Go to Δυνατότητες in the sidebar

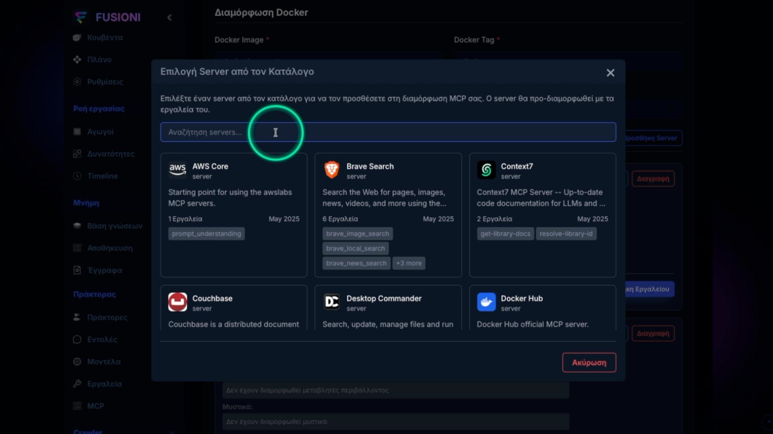click(111, 154)
